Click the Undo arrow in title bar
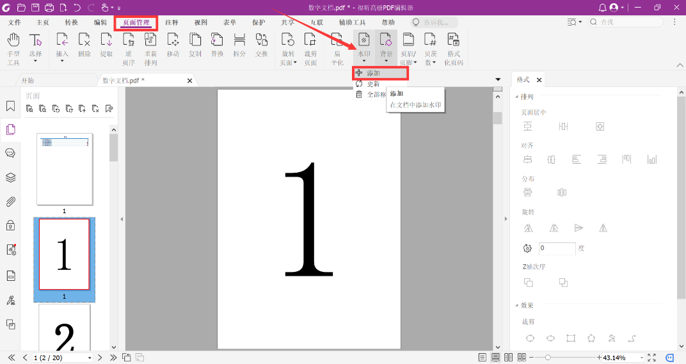This screenshot has height=364, width=686. (x=77, y=8)
